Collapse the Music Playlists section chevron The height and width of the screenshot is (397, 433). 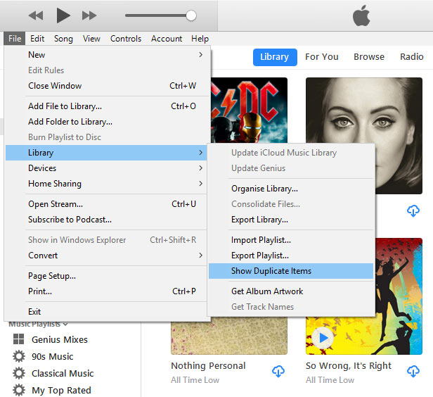click(x=65, y=324)
